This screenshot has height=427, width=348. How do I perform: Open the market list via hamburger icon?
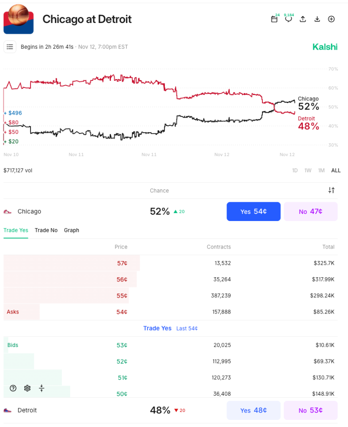click(10, 47)
